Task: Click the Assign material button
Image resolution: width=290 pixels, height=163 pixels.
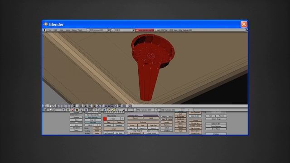Action: tap(114, 129)
